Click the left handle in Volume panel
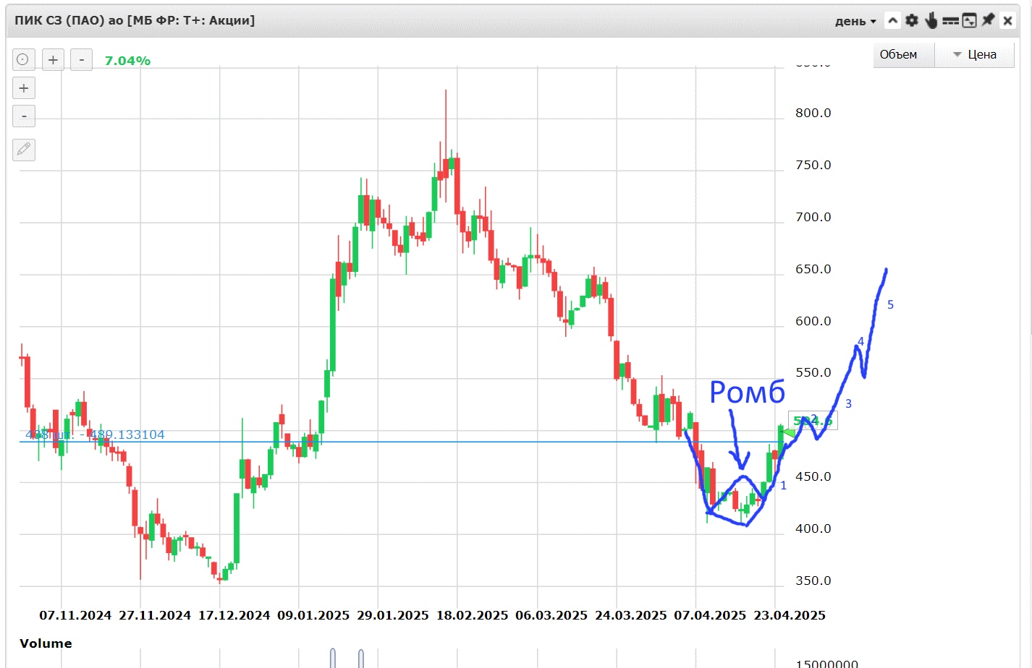The image size is (1032, 668). 333,658
